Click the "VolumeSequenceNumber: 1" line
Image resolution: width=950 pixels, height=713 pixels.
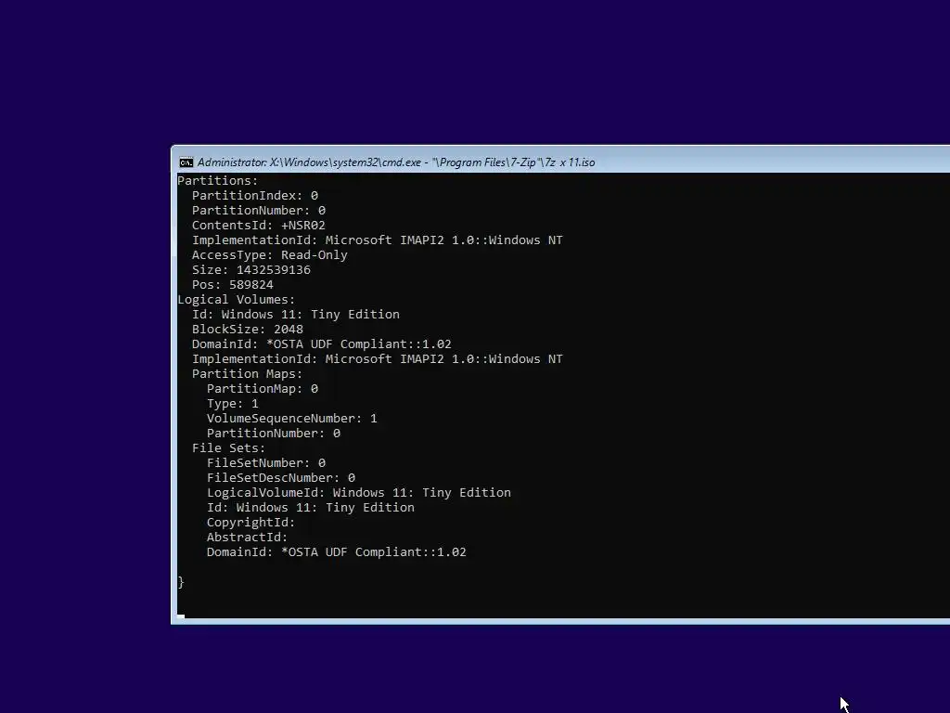(292, 419)
